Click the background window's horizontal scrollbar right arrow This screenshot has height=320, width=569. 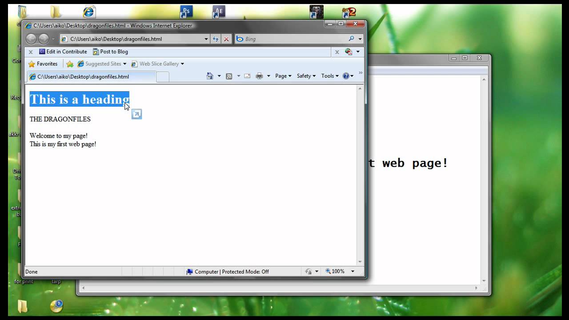point(476,288)
